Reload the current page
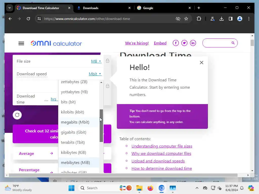Screen dimensions: 259x194 pyautogui.click(x=28, y=19)
